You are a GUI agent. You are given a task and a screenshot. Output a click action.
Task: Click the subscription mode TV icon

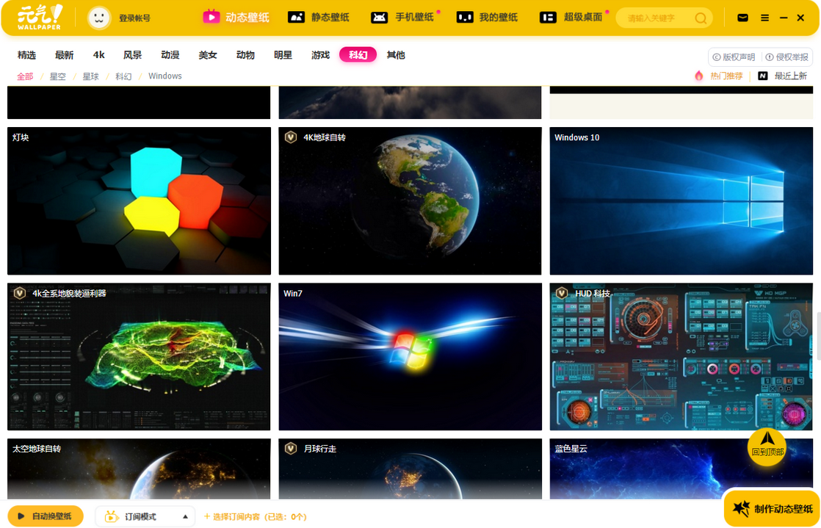[x=111, y=516]
